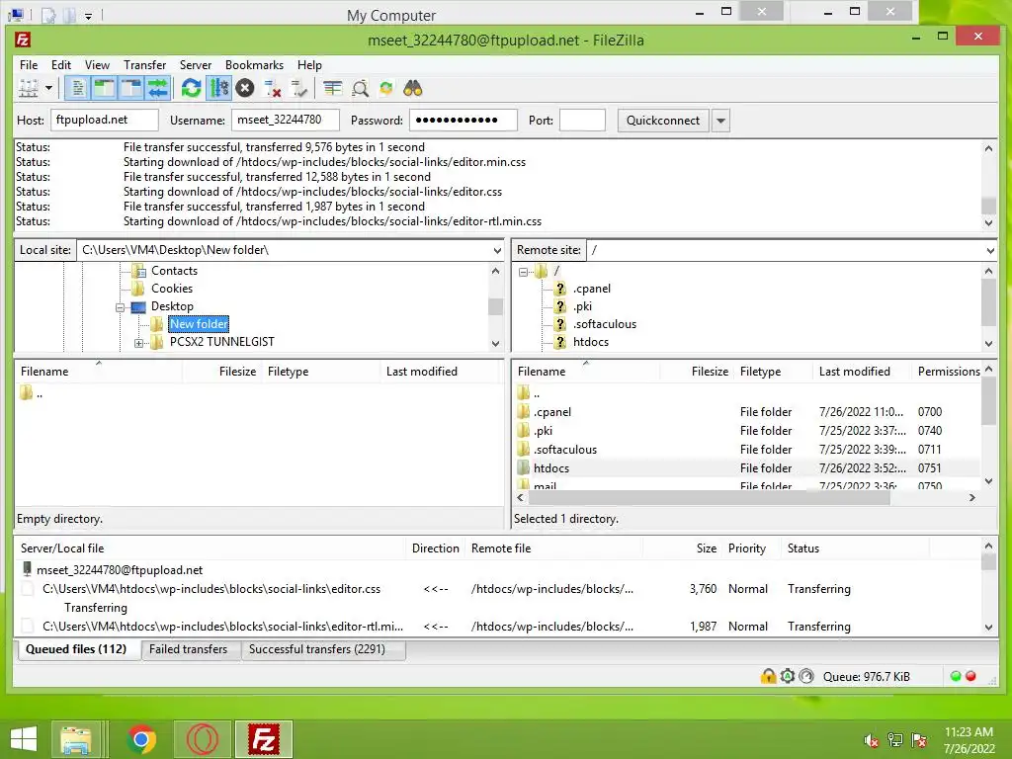Open the Server menu
Viewport: 1012px width, 759px height.
tap(196, 65)
